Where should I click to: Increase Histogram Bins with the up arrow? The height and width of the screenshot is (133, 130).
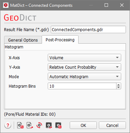[x=118, y=85]
